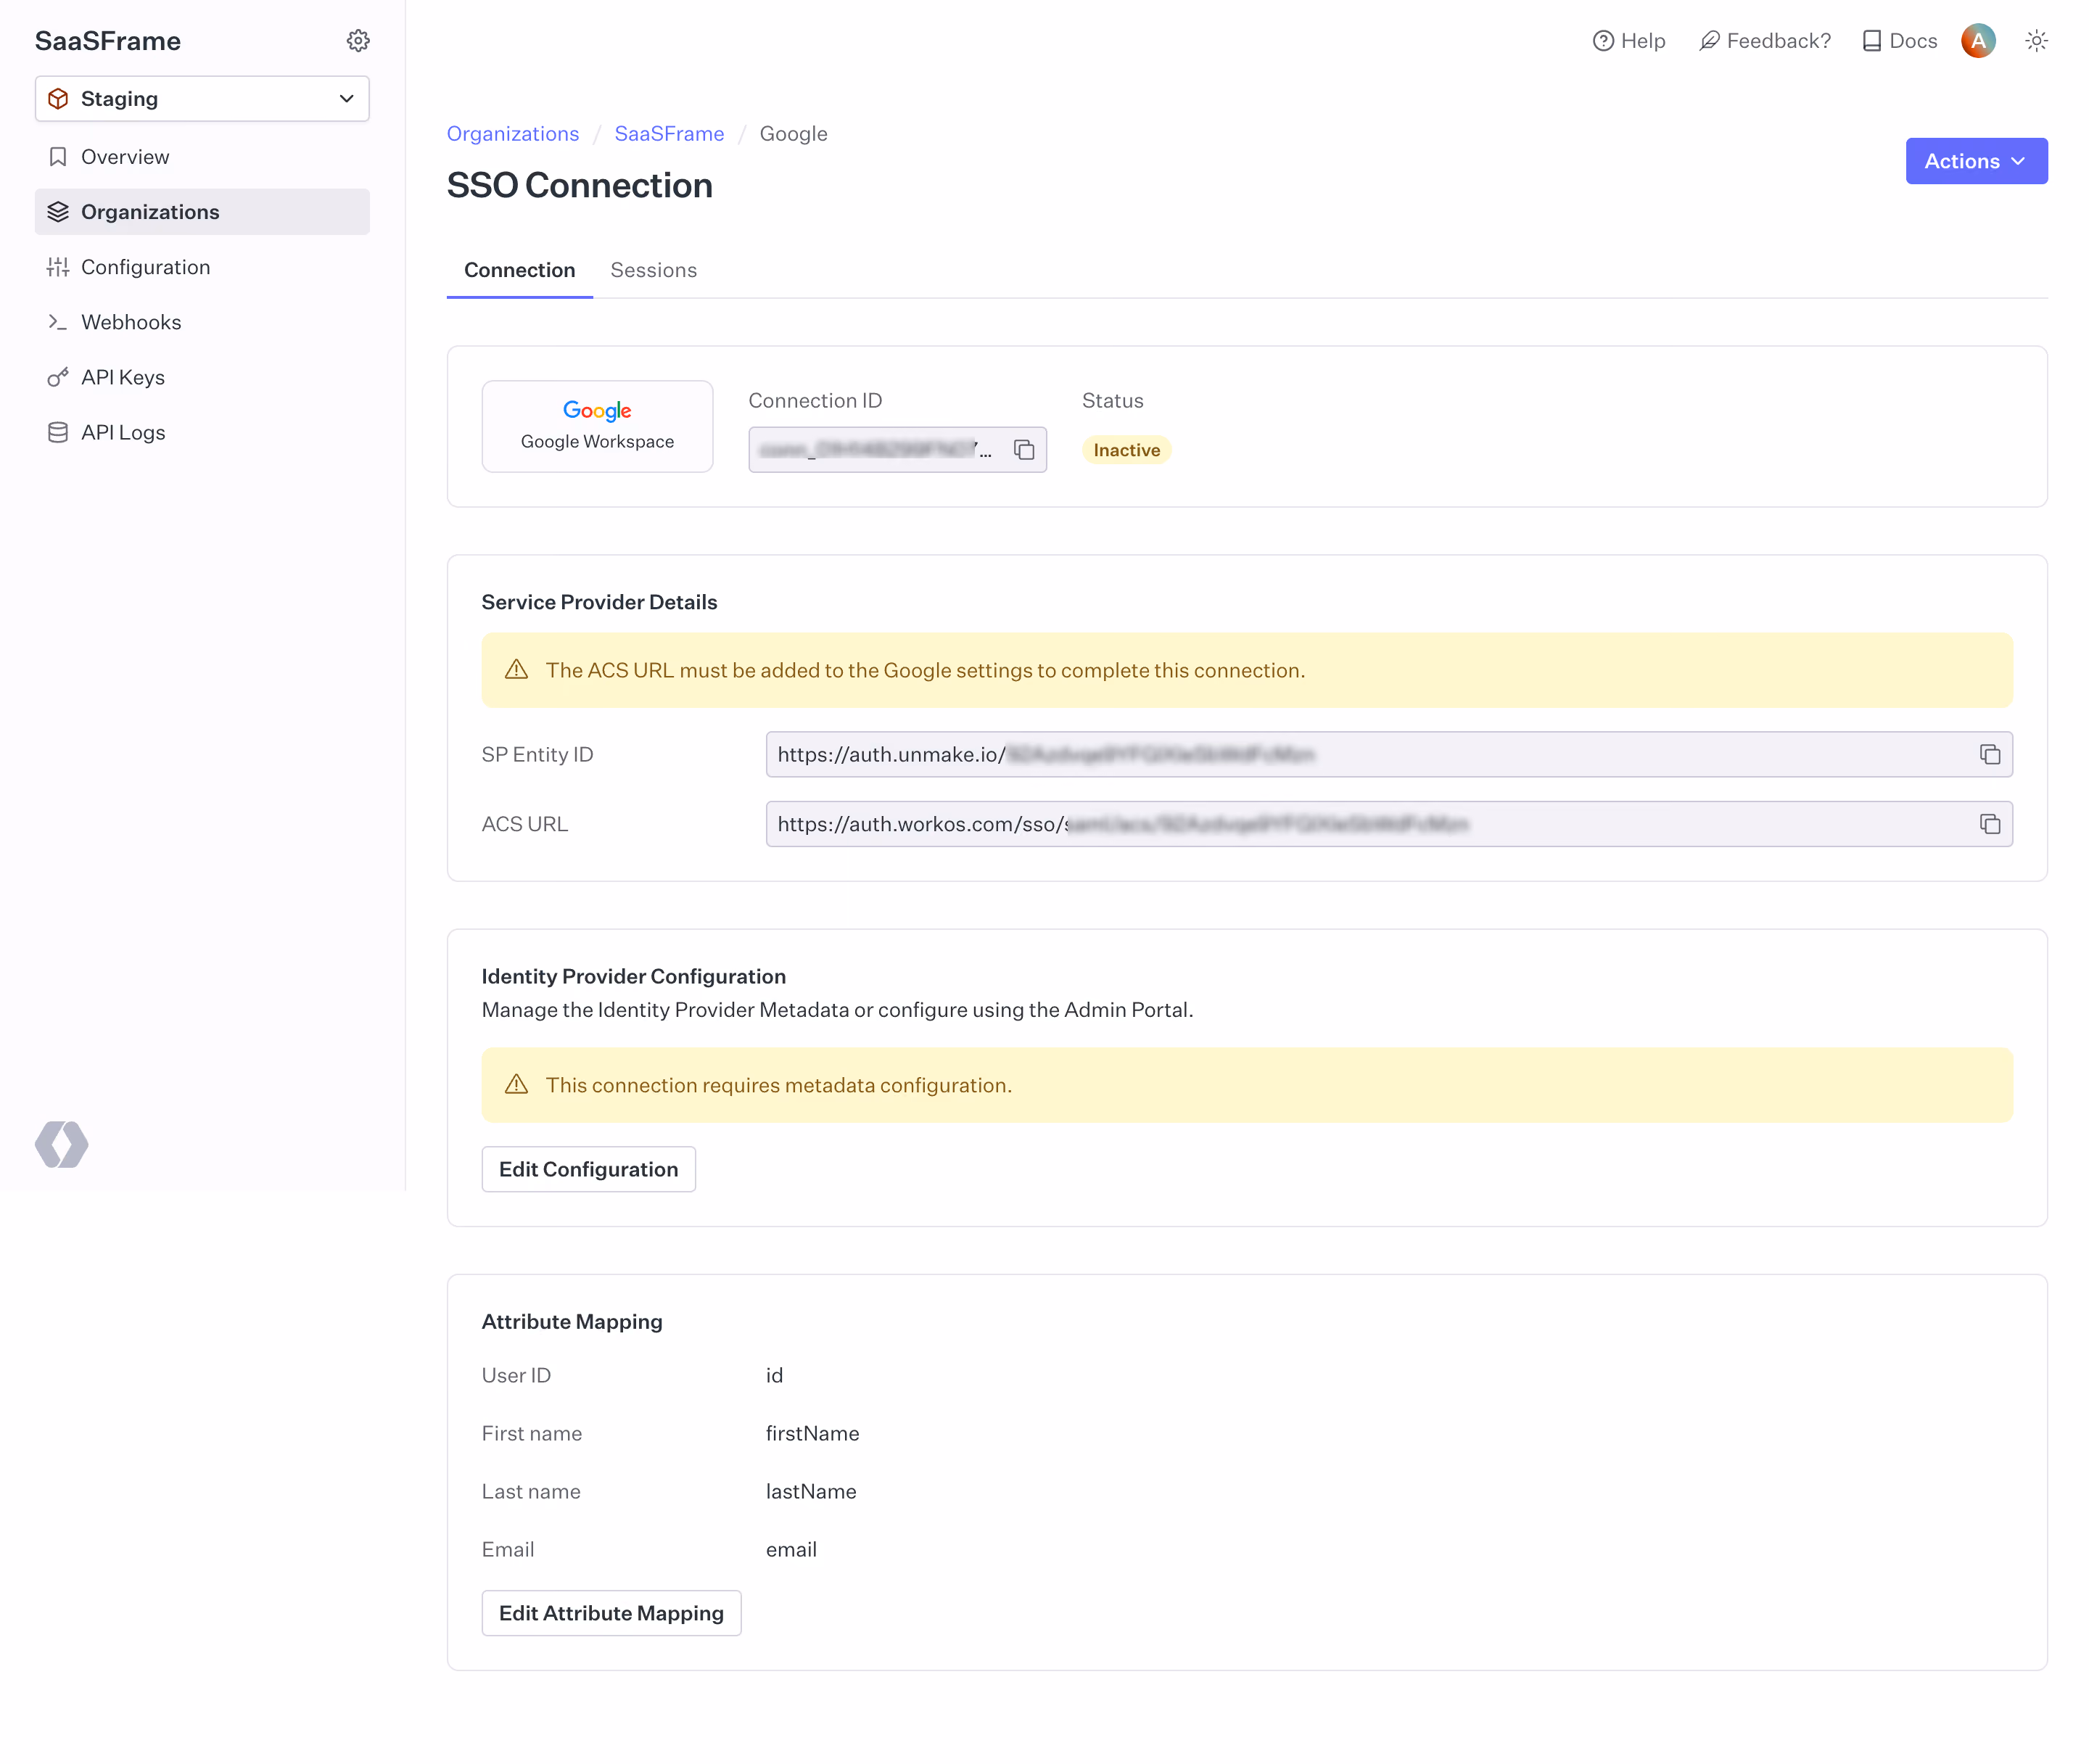Image resolution: width=2089 pixels, height=1764 pixels.
Task: Click the ACS URL field
Action: (x=1388, y=824)
